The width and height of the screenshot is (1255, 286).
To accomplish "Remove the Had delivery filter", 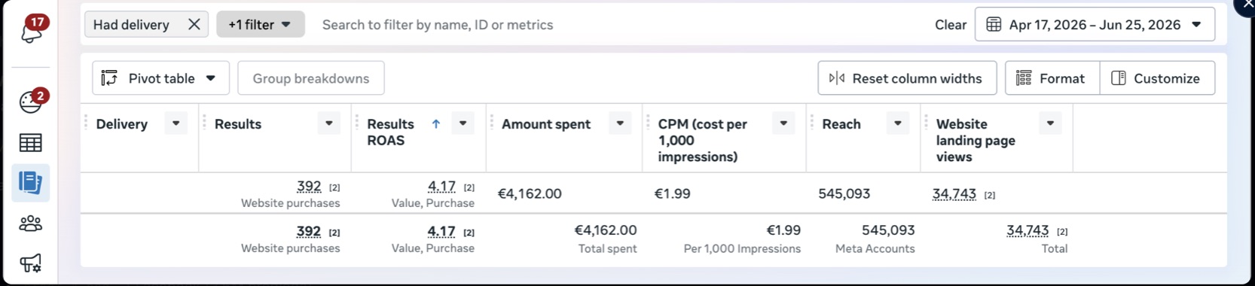I will coord(194,24).
